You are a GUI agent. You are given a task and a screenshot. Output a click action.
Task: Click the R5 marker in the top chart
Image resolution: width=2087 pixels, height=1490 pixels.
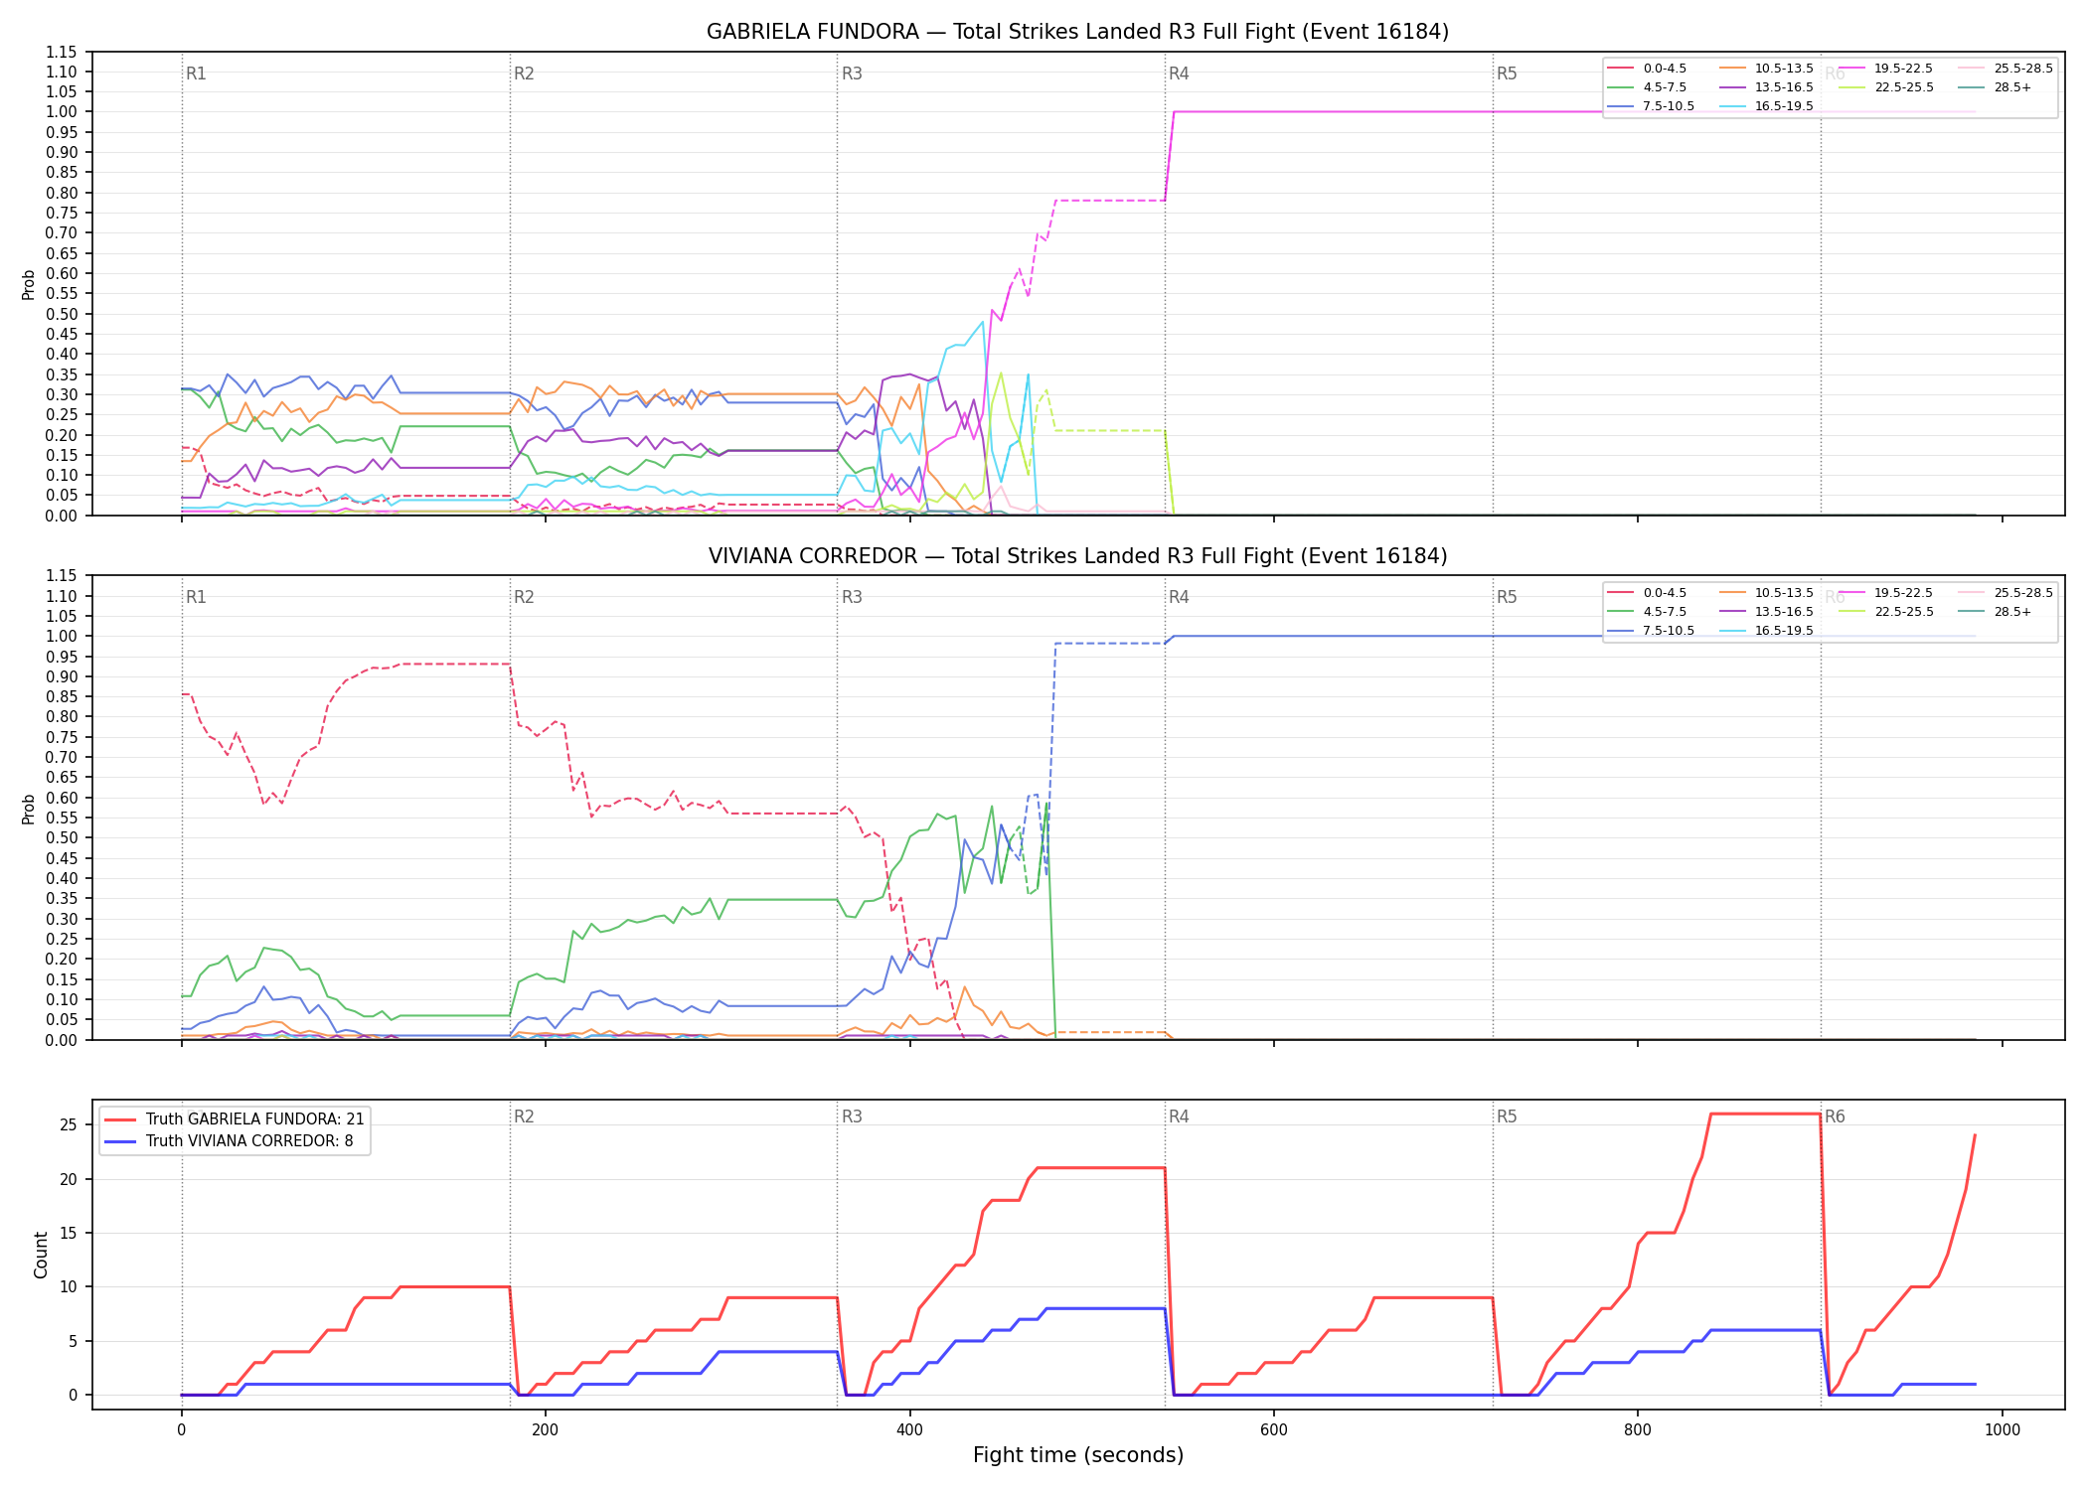coord(1507,74)
